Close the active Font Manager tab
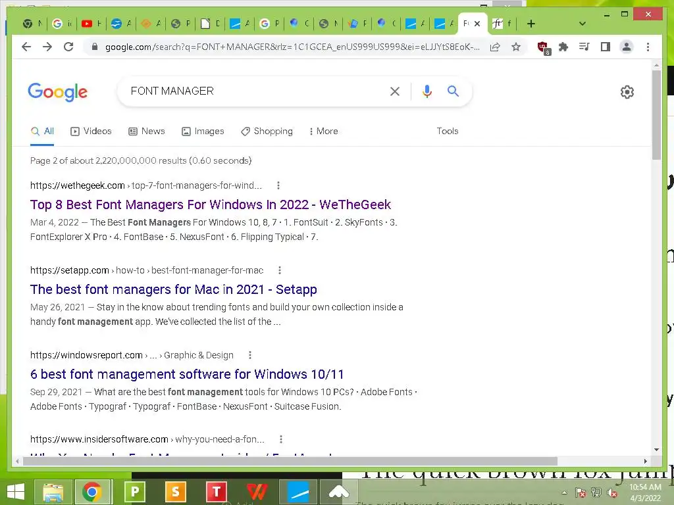The image size is (674, 505). [x=477, y=24]
